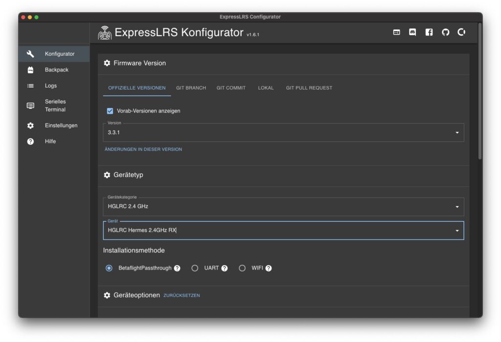Open the GitHub repository icon
Viewport: 501px width, 342px height.
point(445,32)
